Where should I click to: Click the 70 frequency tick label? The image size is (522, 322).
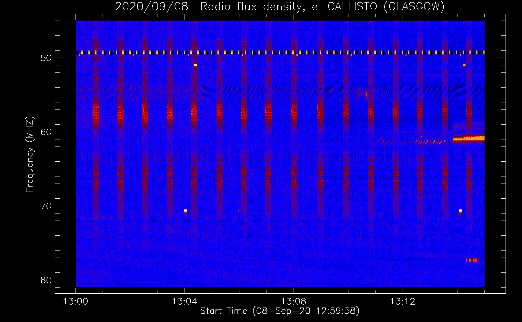pos(46,206)
